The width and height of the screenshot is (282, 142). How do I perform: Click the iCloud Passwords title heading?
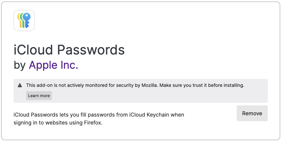click(x=69, y=50)
